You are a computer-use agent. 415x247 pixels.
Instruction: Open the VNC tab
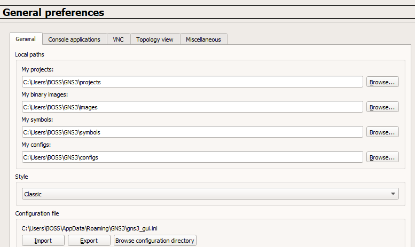tap(118, 39)
